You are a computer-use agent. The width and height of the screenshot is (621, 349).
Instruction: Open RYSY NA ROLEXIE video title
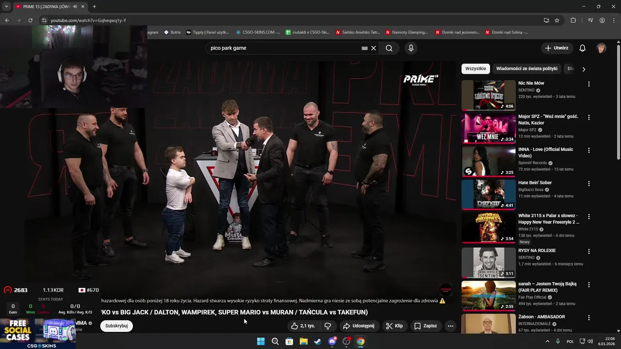537,251
